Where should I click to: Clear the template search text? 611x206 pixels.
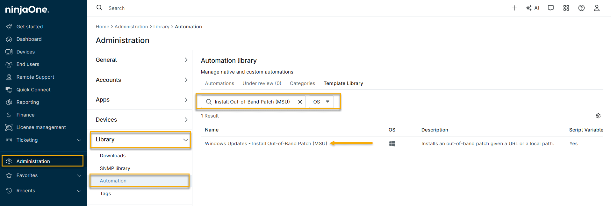tap(300, 102)
